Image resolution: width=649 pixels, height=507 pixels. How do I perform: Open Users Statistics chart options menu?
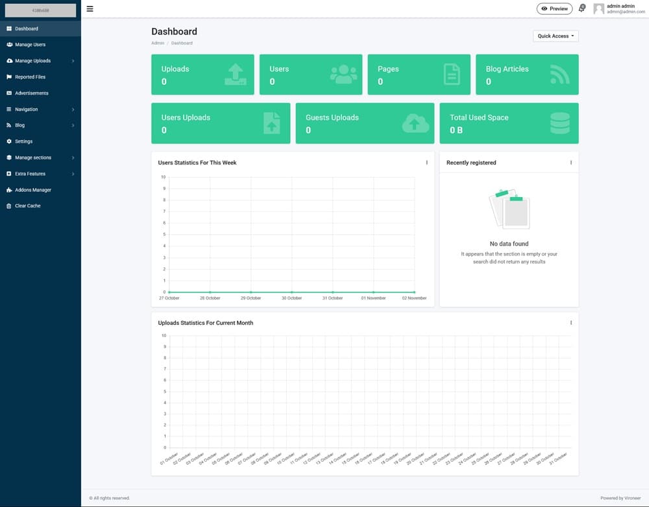[426, 163]
